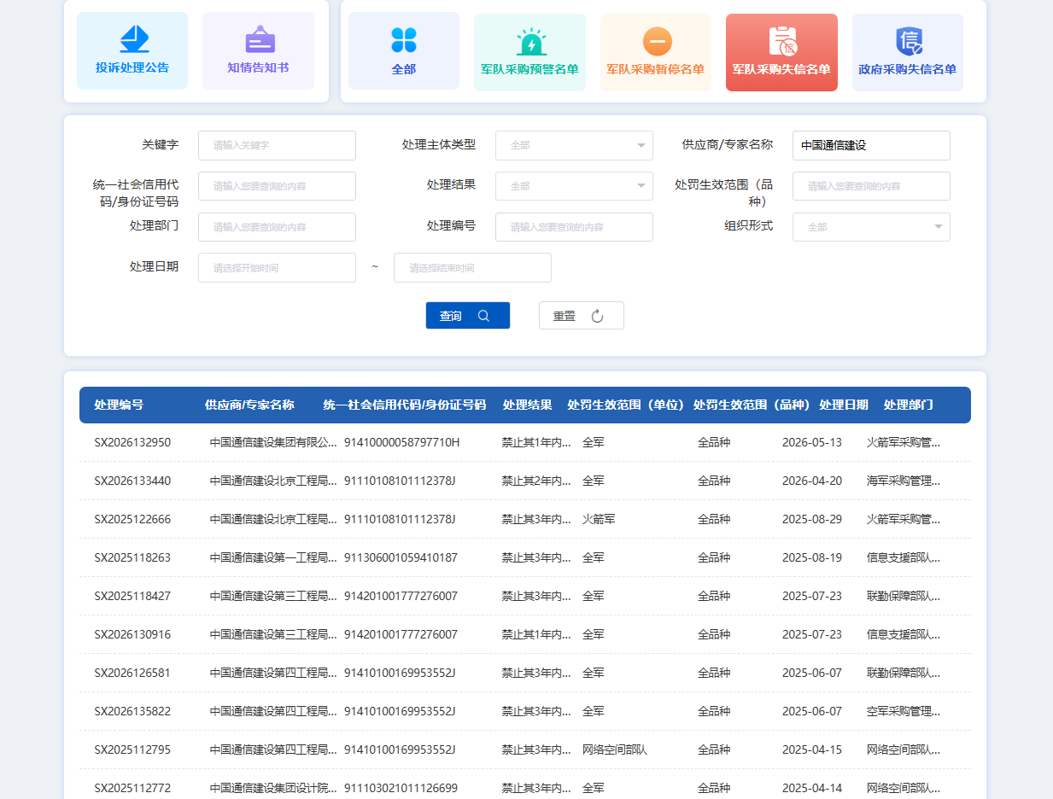Focus the 统一社会信用代码/身份证号码 input
This screenshot has width=1053, height=799.
(277, 186)
